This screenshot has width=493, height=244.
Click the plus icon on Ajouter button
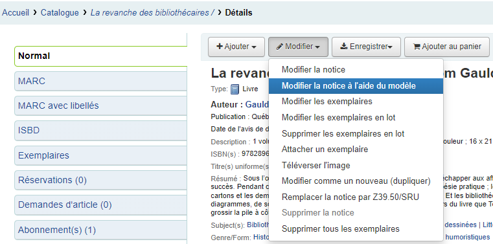point(220,47)
